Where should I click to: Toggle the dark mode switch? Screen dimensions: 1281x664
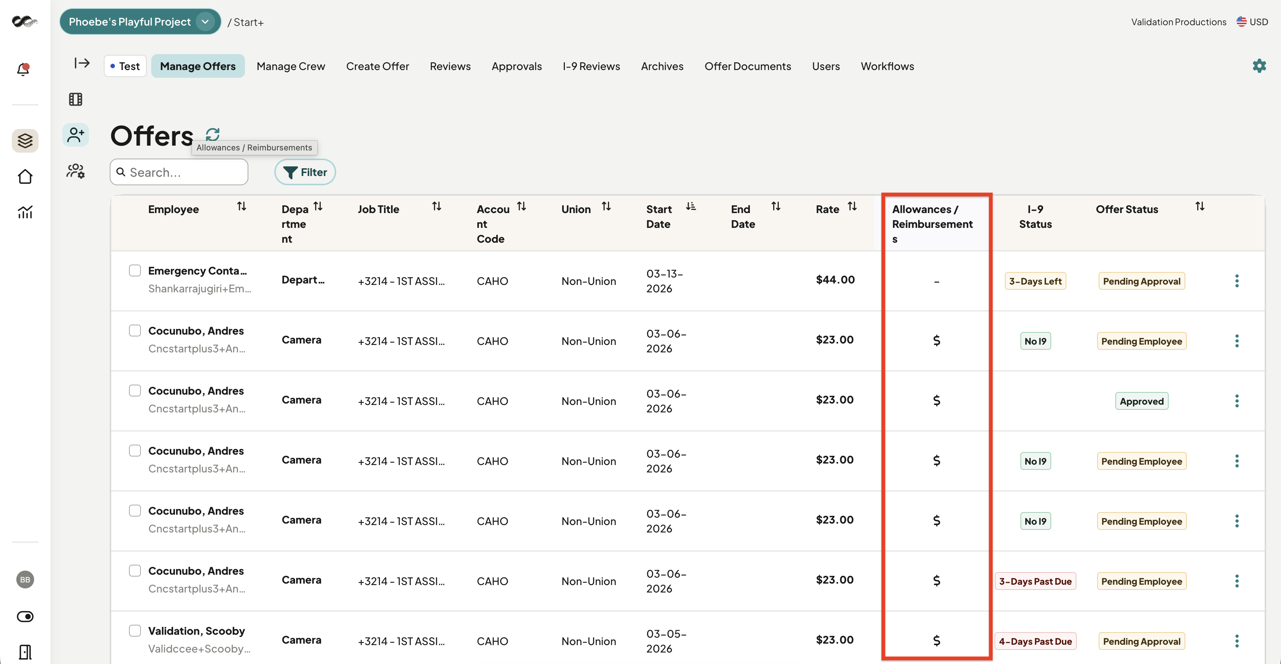(25, 616)
